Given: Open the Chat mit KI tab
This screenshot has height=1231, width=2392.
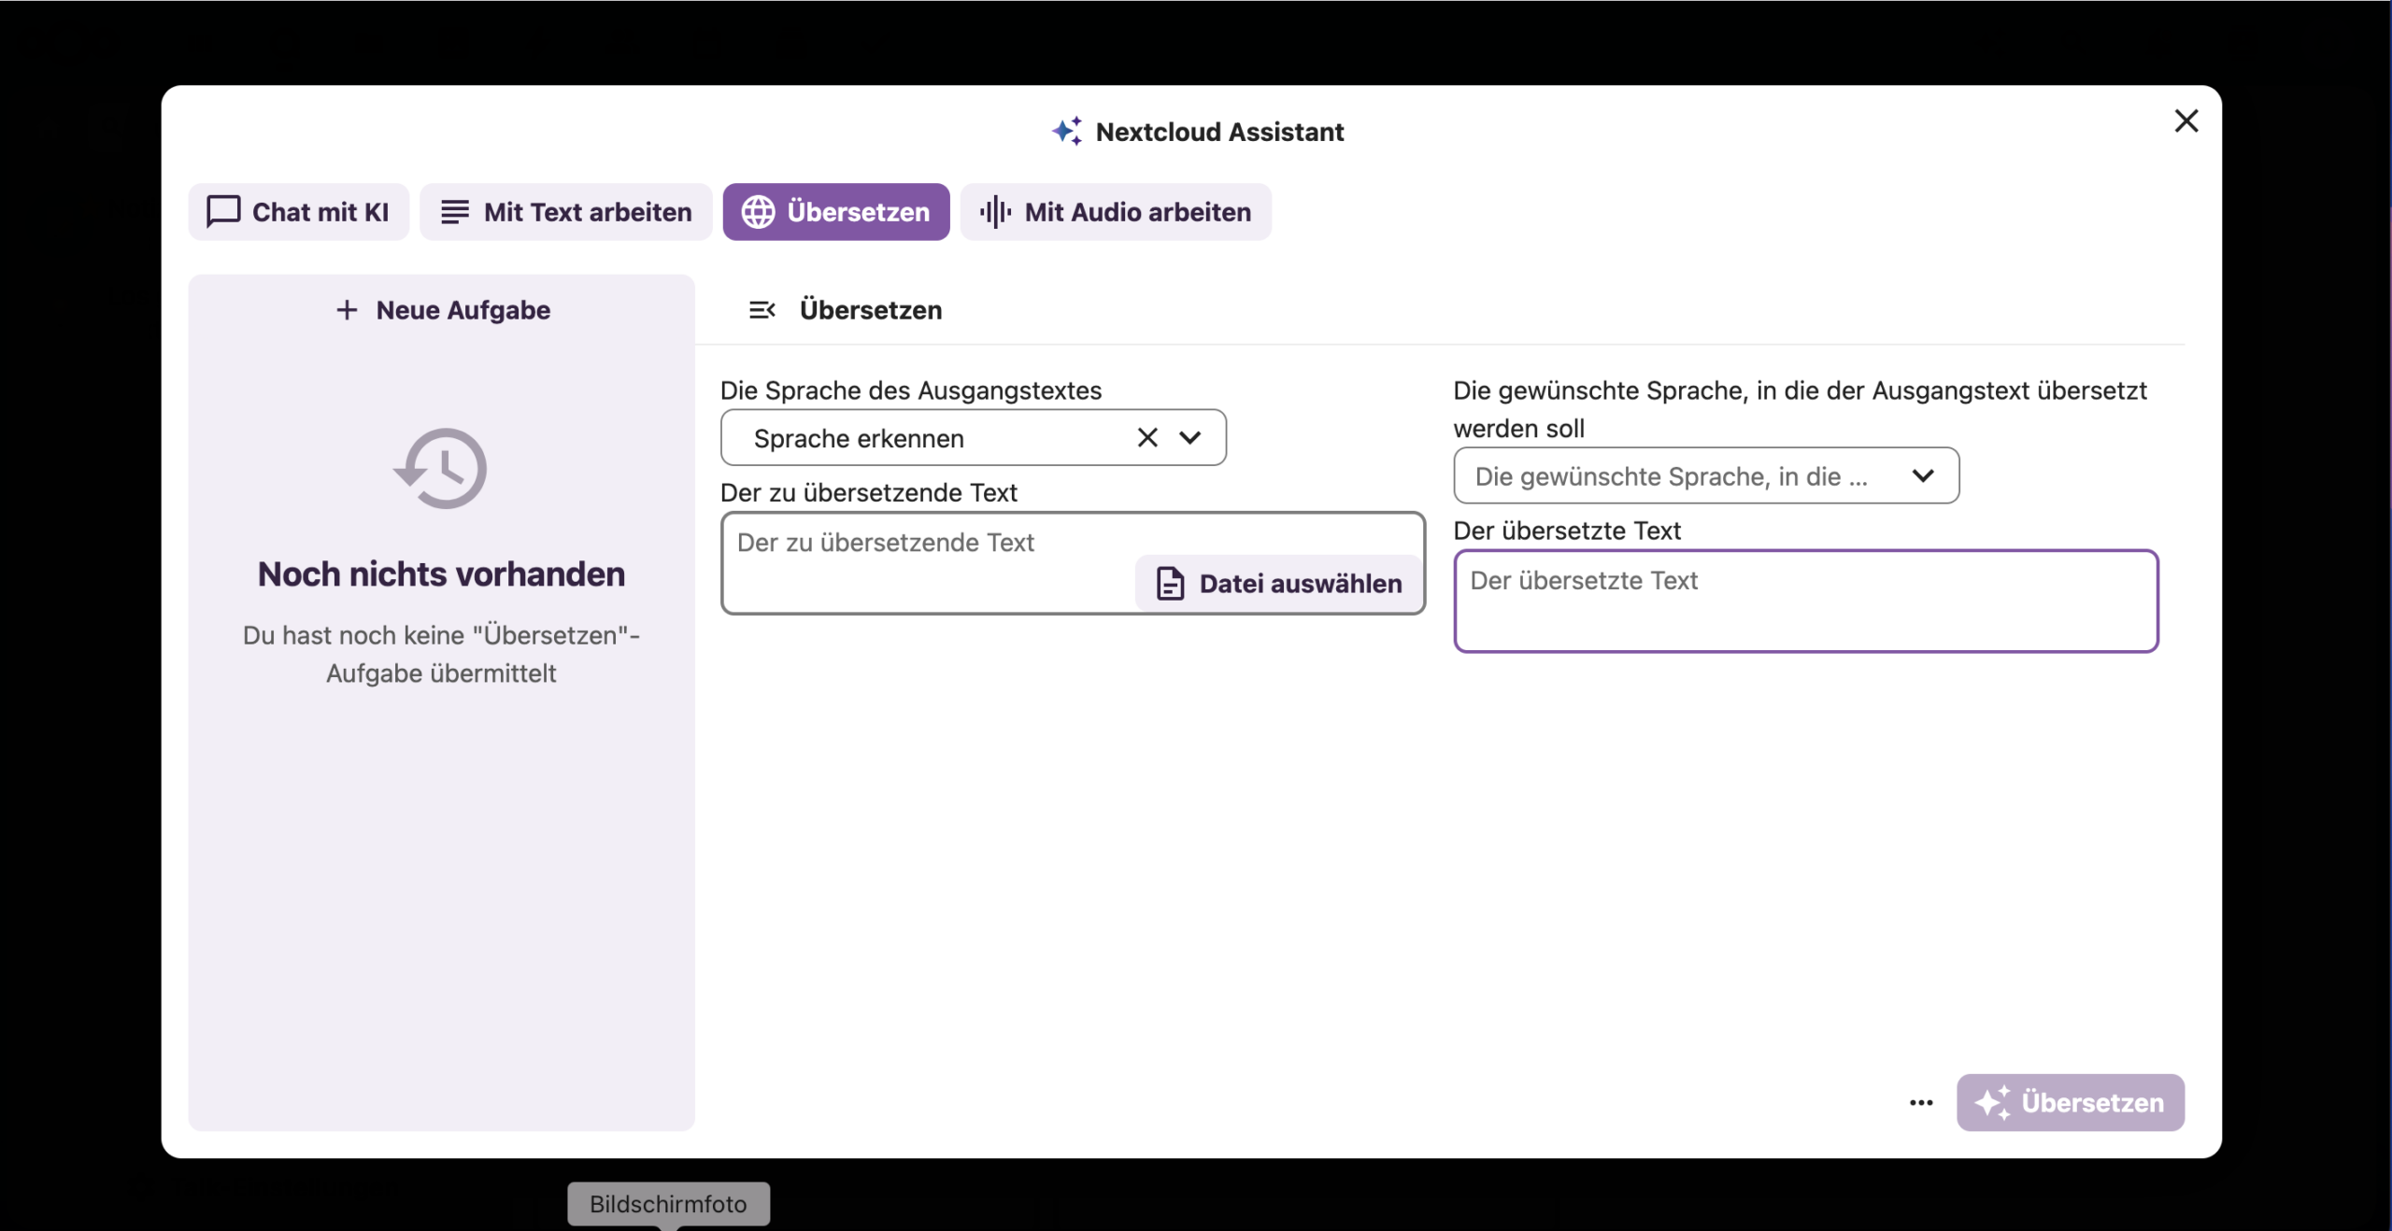Looking at the screenshot, I should pyautogui.click(x=298, y=212).
